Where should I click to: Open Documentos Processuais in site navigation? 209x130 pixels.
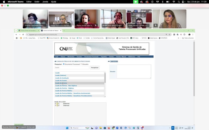coord(91,57)
